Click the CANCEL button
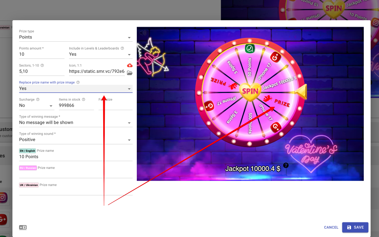This screenshot has height=237, width=379. (331, 227)
